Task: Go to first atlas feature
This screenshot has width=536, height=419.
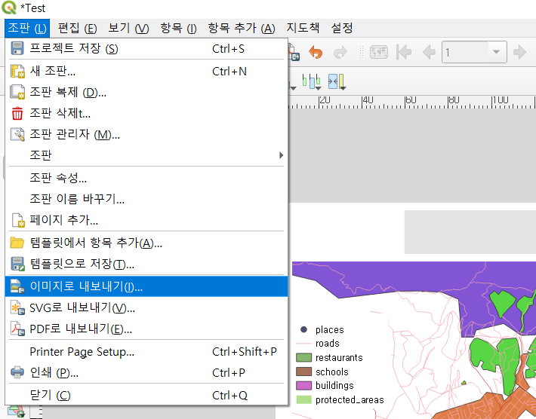Action: tap(404, 53)
